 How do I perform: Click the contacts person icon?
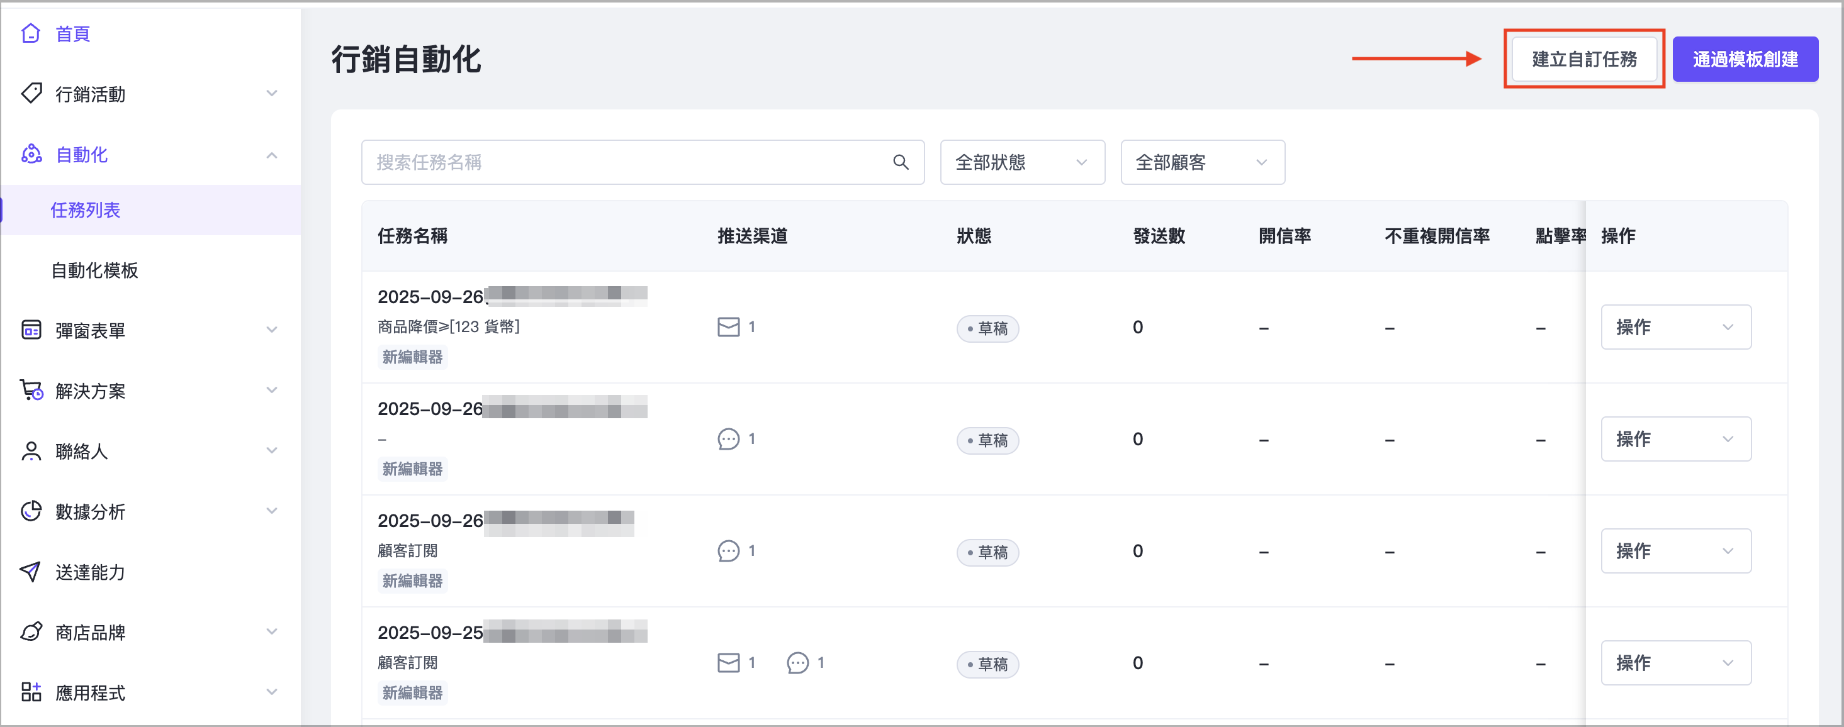(31, 451)
